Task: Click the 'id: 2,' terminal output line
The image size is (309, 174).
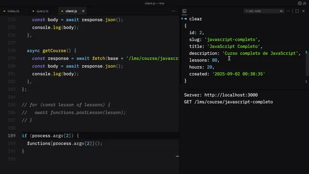Action: click(x=197, y=33)
